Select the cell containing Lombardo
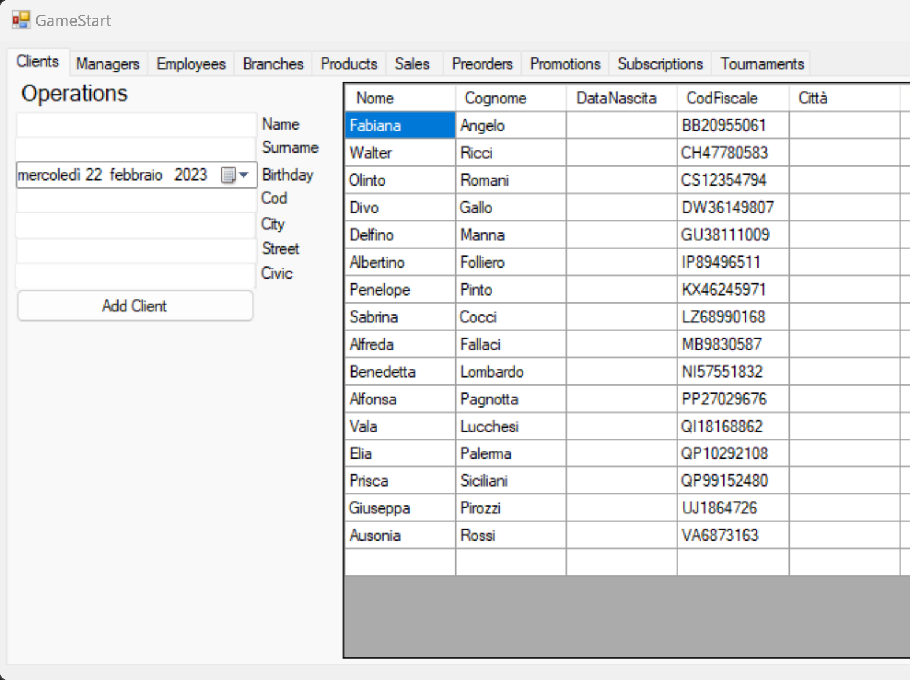Image resolution: width=910 pixels, height=680 pixels. coord(510,372)
